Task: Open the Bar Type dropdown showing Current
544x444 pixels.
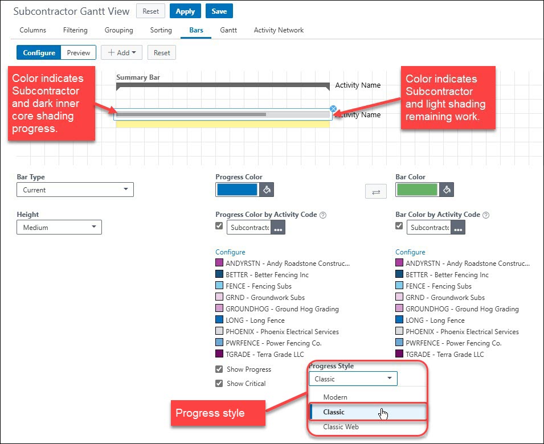Action: point(75,189)
